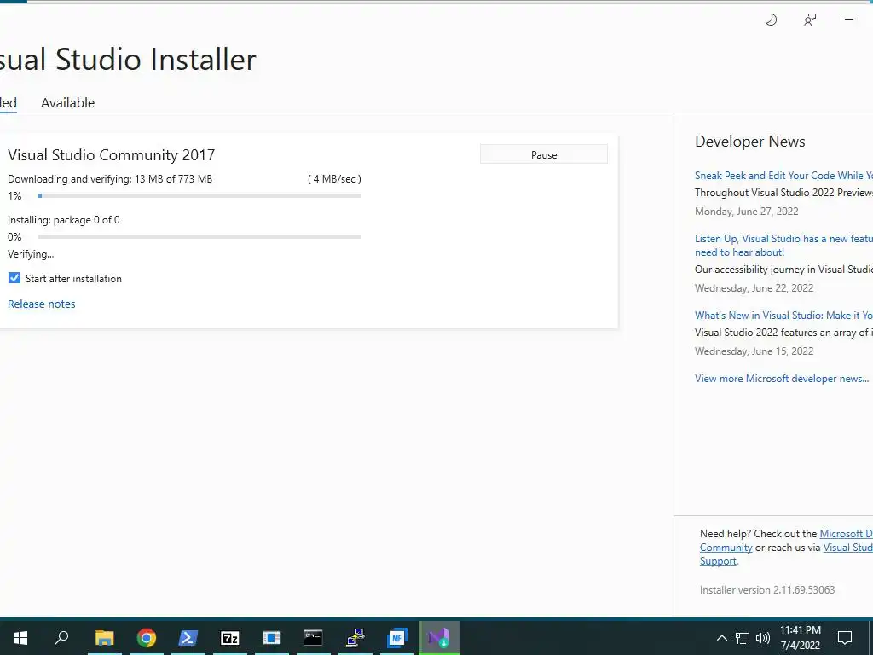The height and width of the screenshot is (655, 873).
Task: Open PowerShell from the taskbar
Action: pos(188,638)
